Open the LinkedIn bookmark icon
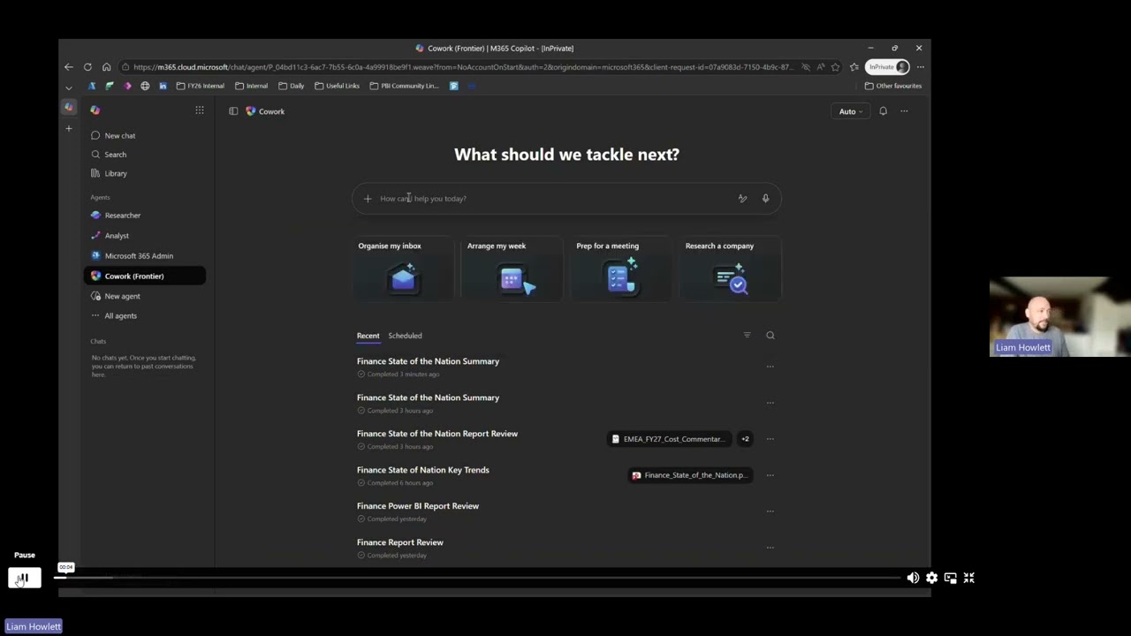The width and height of the screenshot is (1131, 636). (163, 86)
